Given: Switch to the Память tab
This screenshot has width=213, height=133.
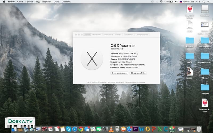Looking at the screenshot, I should tap(118, 35).
